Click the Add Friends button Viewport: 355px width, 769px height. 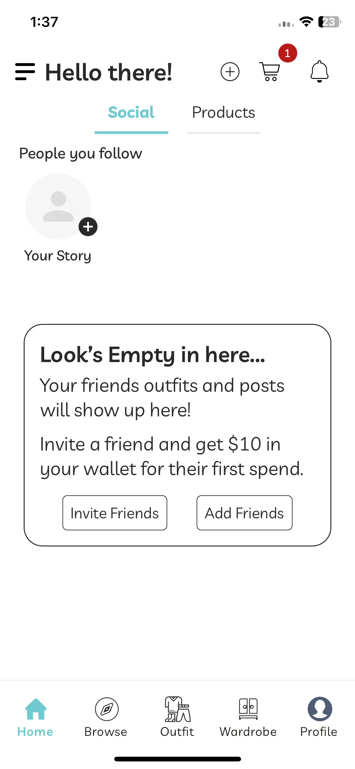click(x=245, y=513)
